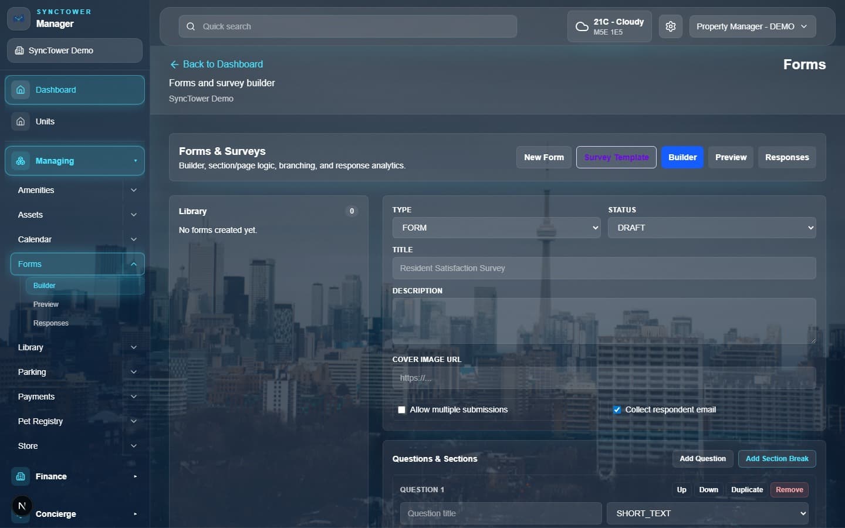Move Question 1 Down
This screenshot has height=528, width=845.
pyautogui.click(x=708, y=490)
